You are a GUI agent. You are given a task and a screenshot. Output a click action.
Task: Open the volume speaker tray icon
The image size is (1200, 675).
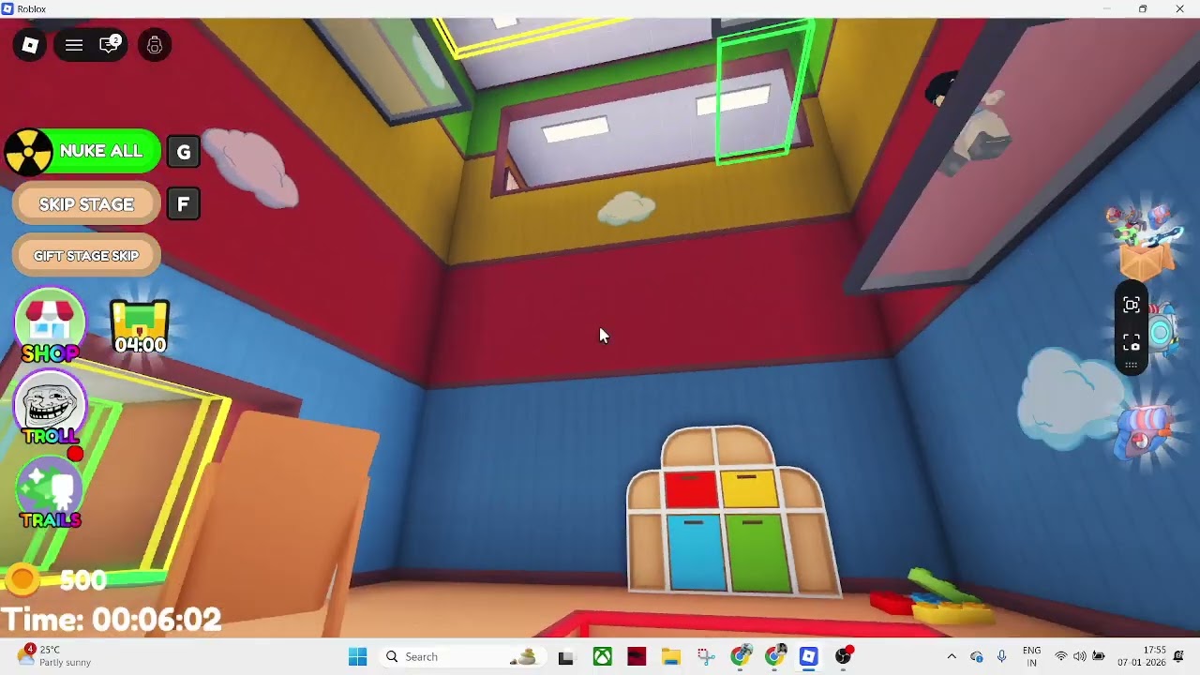(1080, 657)
